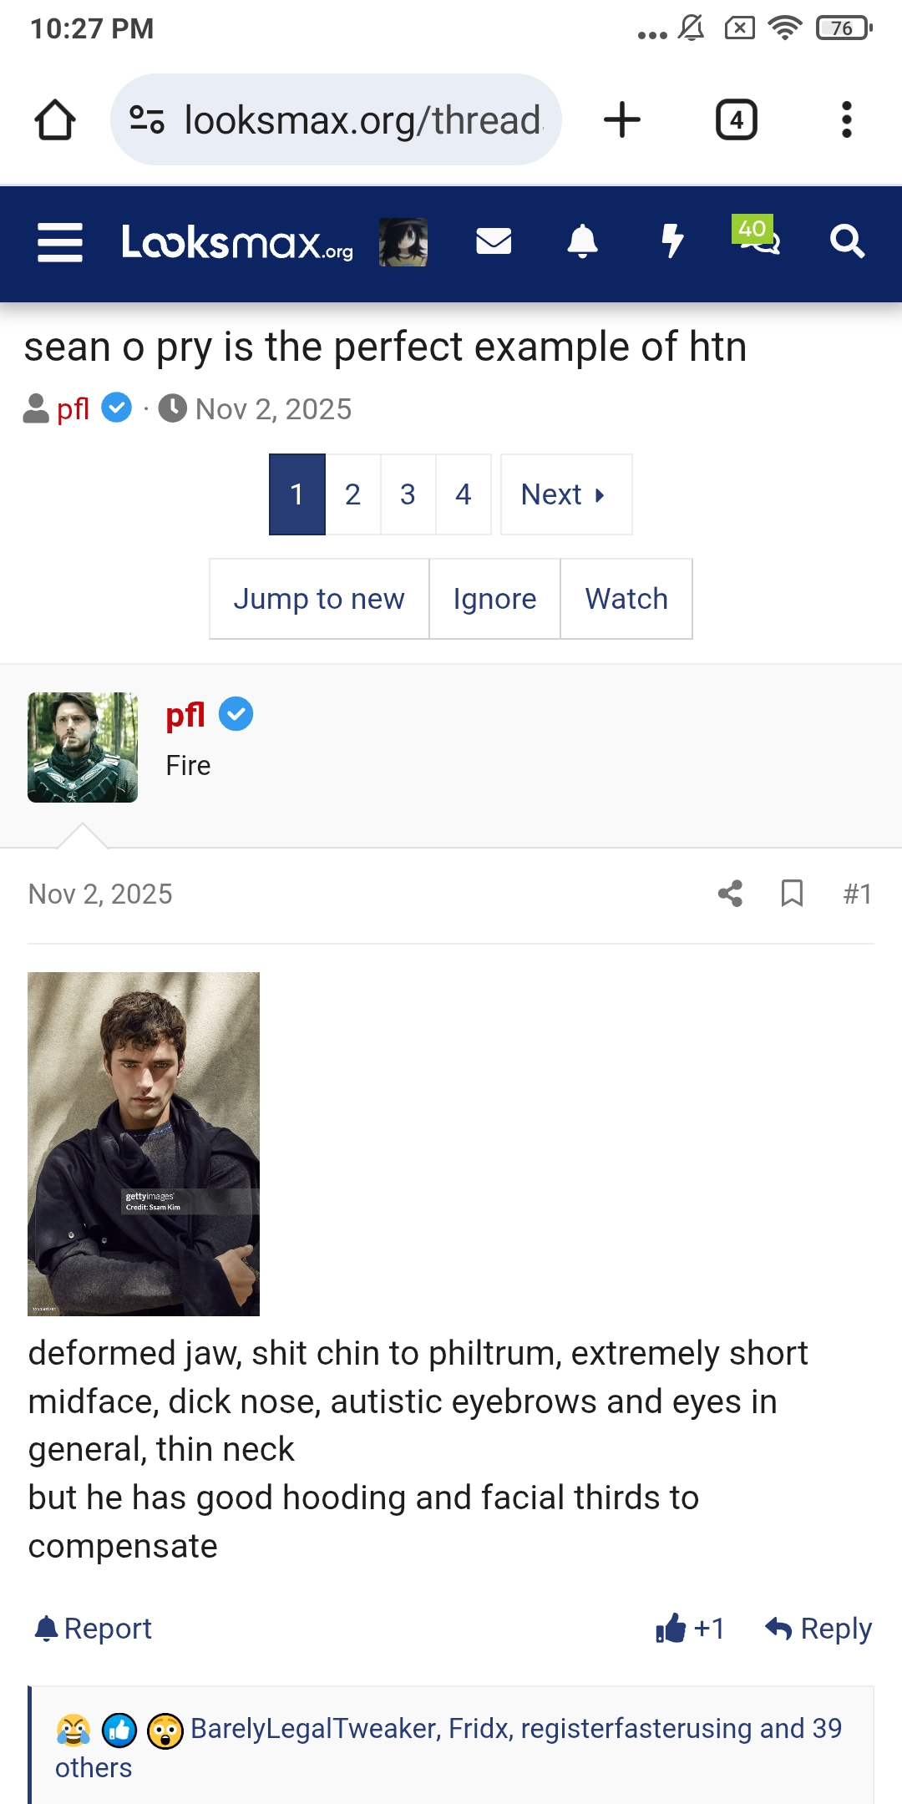
Task: Open the site search magnifier icon
Action: 847,241
